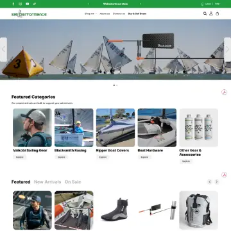Open Other Gear & Accessories bottles image
Image resolution: width=231 pixels, height=231 pixels.
(199, 128)
